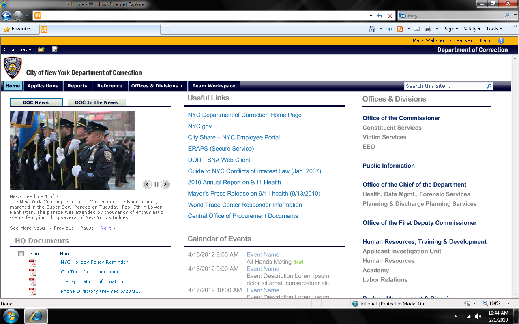Open Central Office of Procurement Documents link
The image size is (519, 324).
point(243,216)
